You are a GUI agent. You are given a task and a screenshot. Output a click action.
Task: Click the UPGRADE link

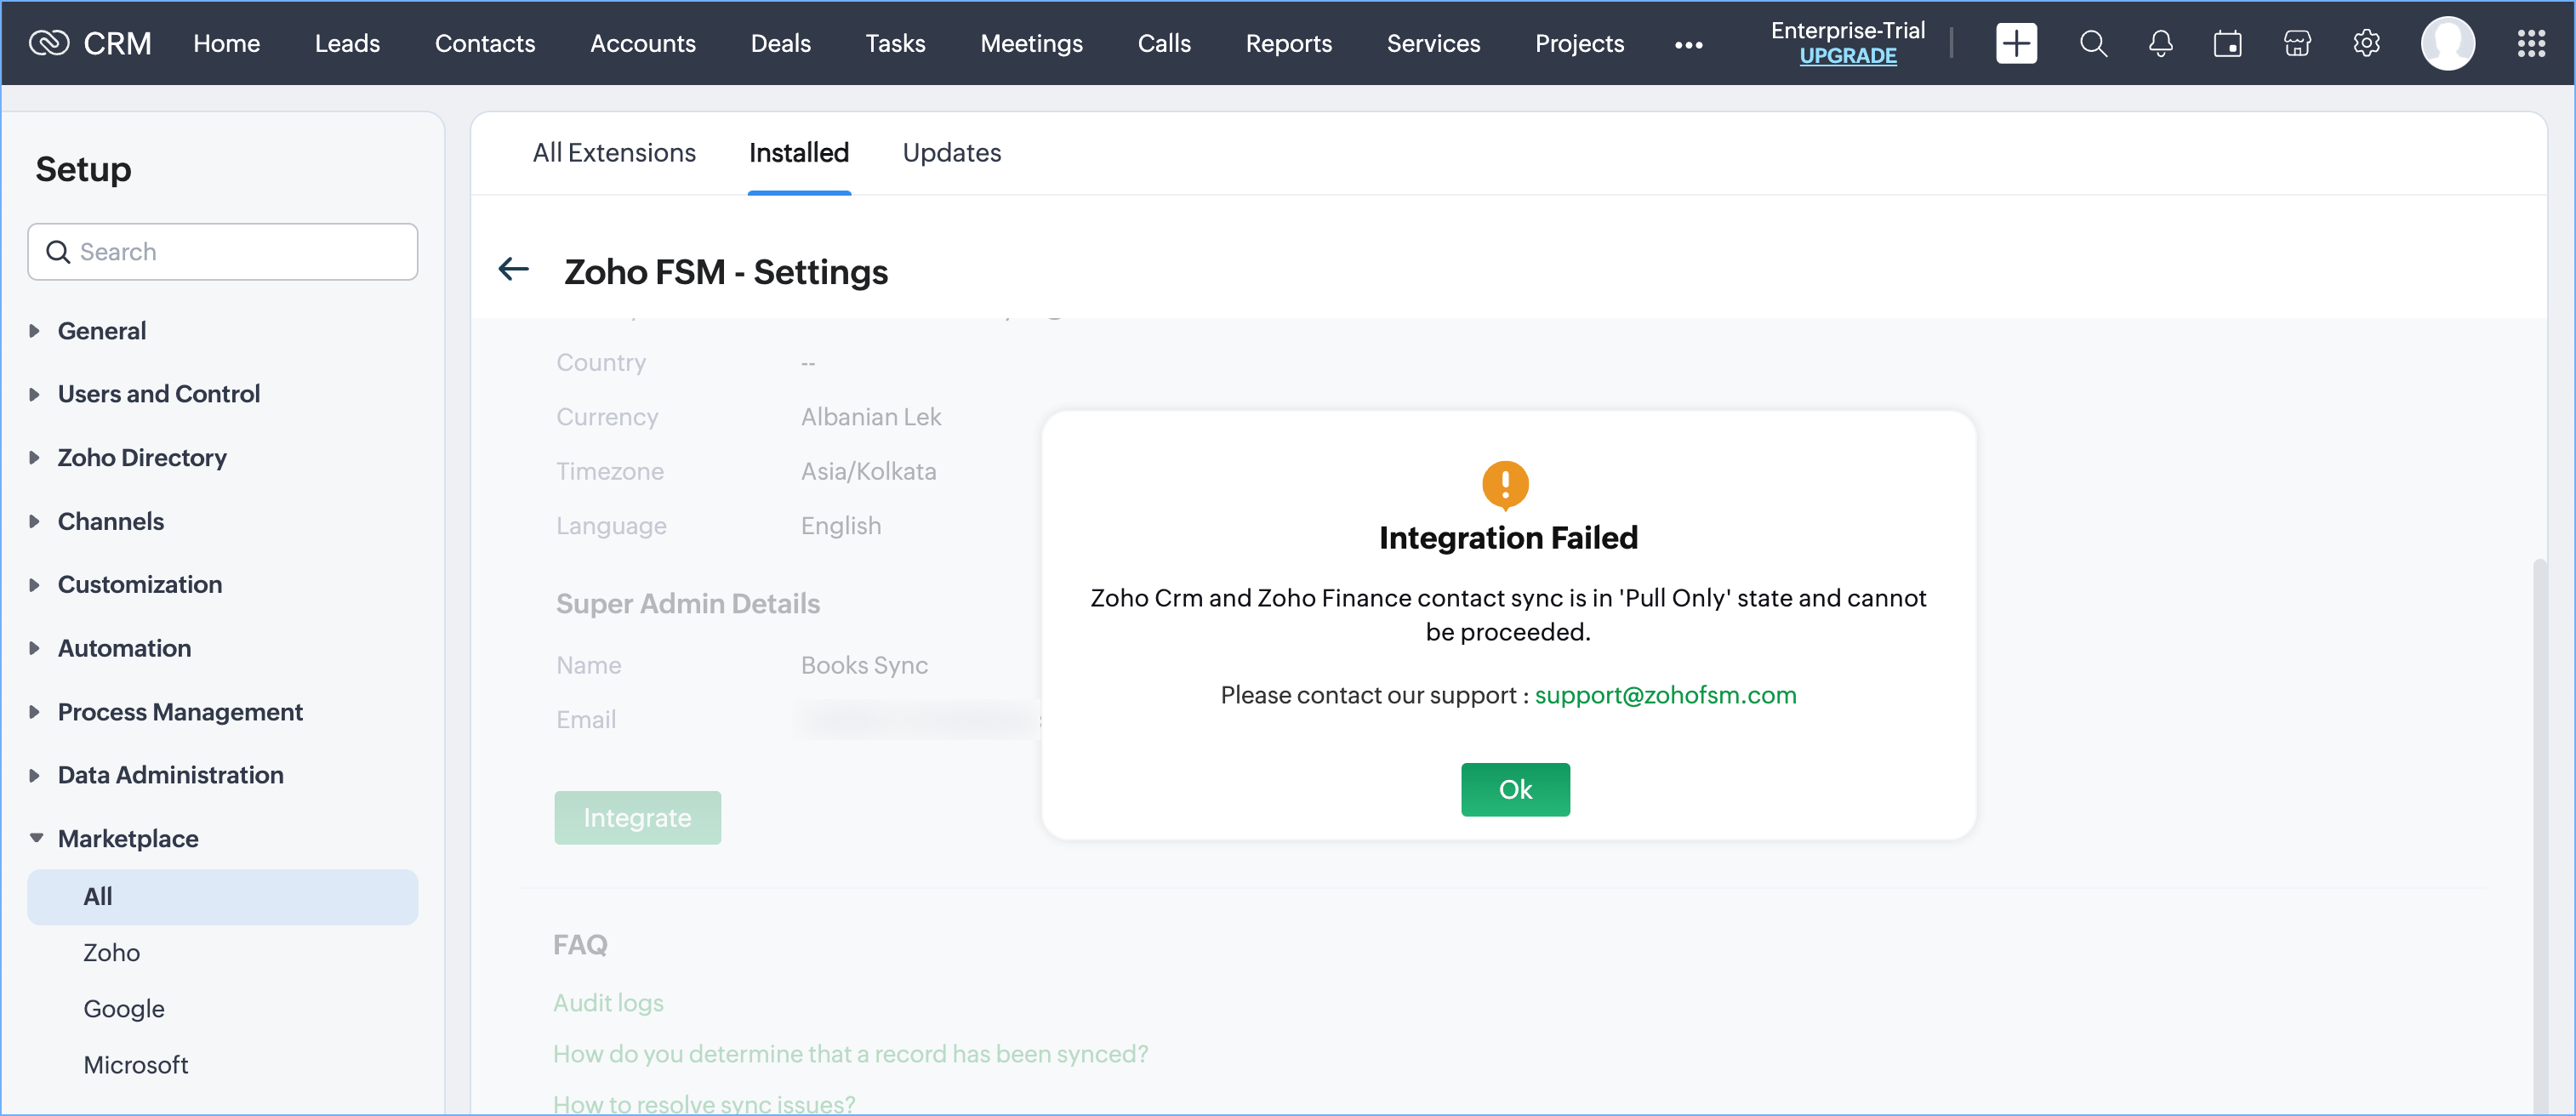click(1847, 57)
